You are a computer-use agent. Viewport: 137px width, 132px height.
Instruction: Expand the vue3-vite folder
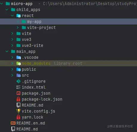[x=12, y=45]
